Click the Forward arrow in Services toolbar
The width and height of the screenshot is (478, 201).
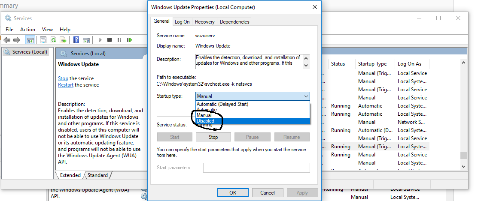click(x=17, y=40)
